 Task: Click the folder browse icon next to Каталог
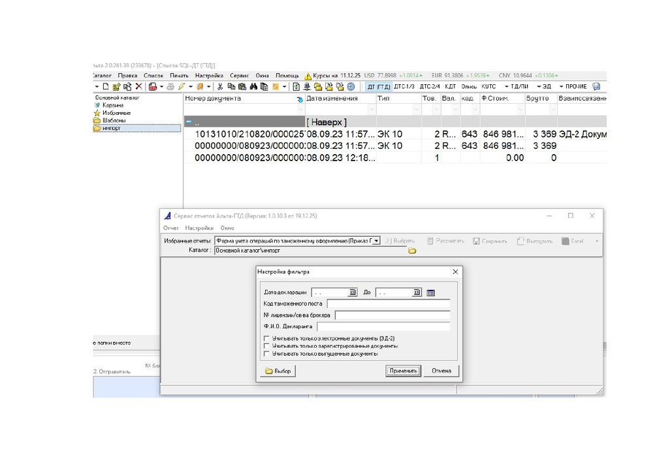[412, 251]
